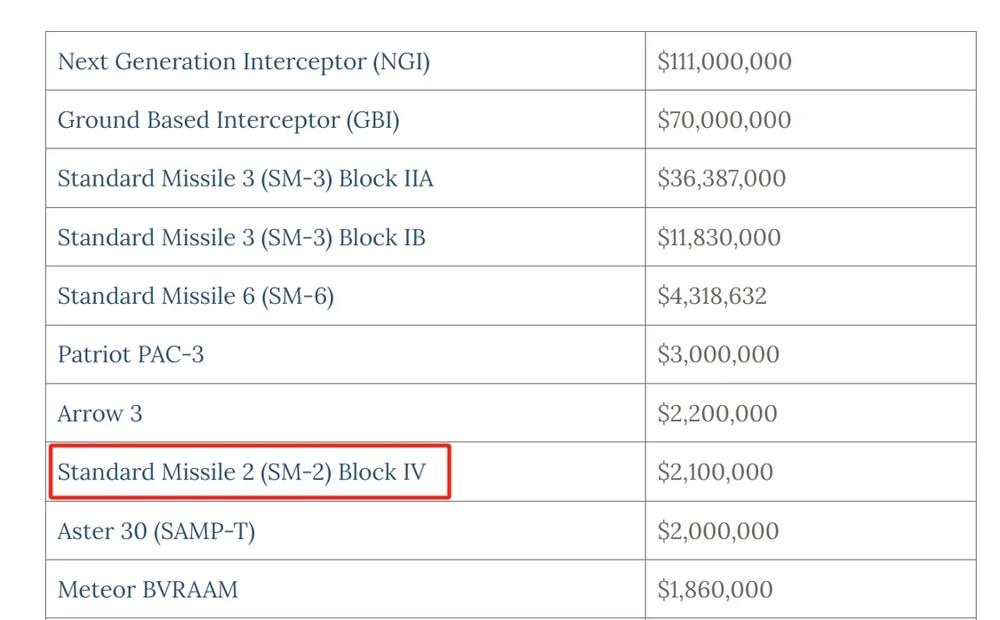Open Standard Missile 3 Block IIA entry
Viewport: 1000px width, 620px height.
point(245,179)
